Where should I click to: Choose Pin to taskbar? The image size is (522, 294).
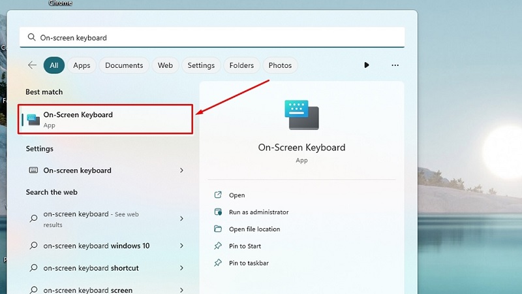(249, 263)
